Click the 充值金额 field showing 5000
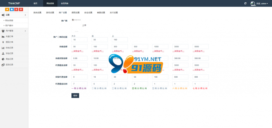 (201, 47)
